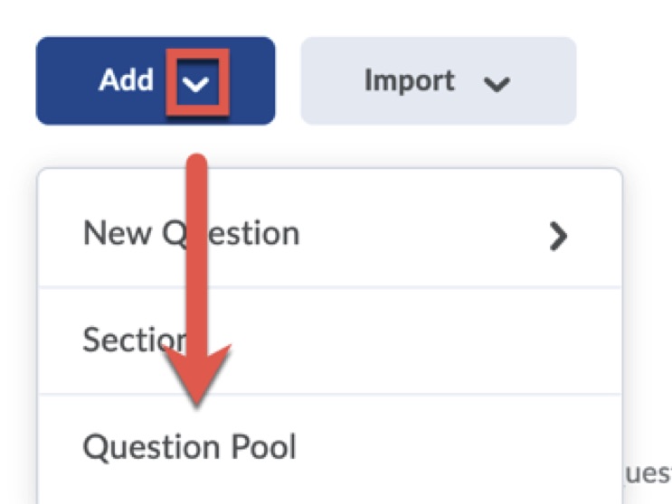Image resolution: width=672 pixels, height=504 pixels.
Task: Choose Section from the Add menu
Action: pyautogui.click(x=136, y=340)
